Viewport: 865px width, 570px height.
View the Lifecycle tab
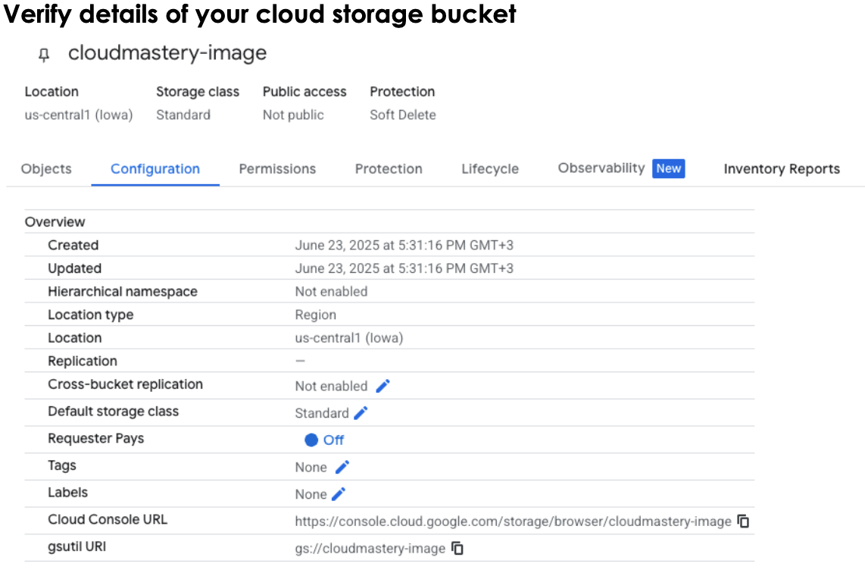[489, 168]
